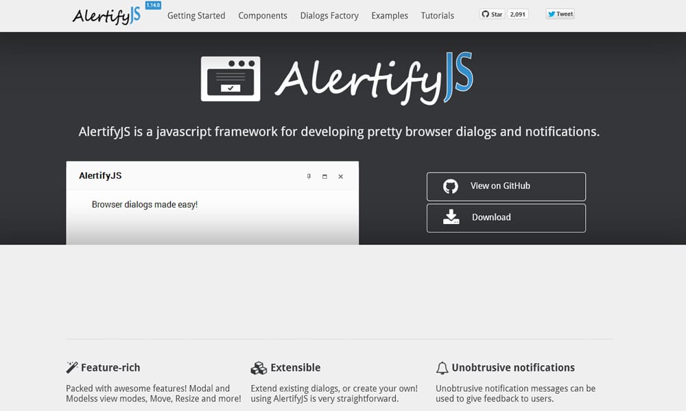Viewport: 686px width, 411px height.
Task: Click the GitHub mark on the Star button
Action: pos(484,13)
